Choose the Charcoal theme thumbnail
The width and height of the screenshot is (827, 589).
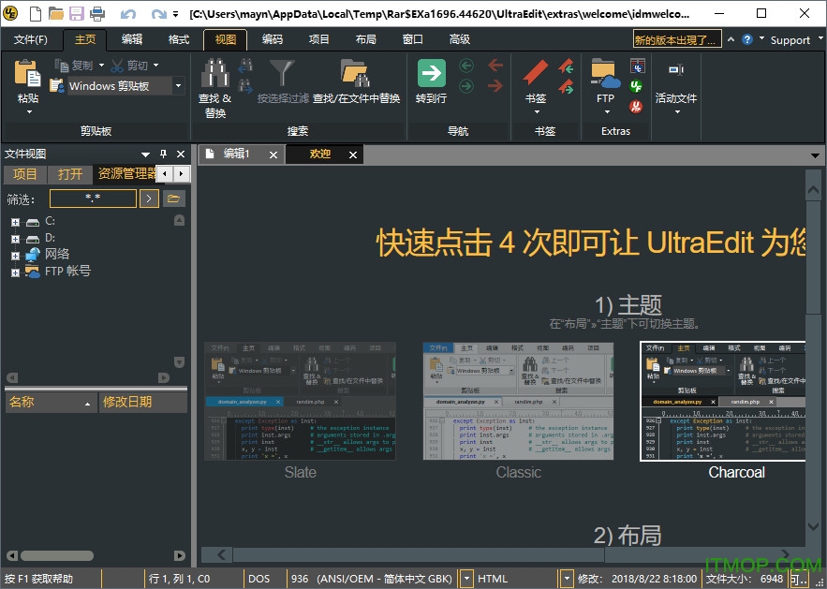point(722,402)
